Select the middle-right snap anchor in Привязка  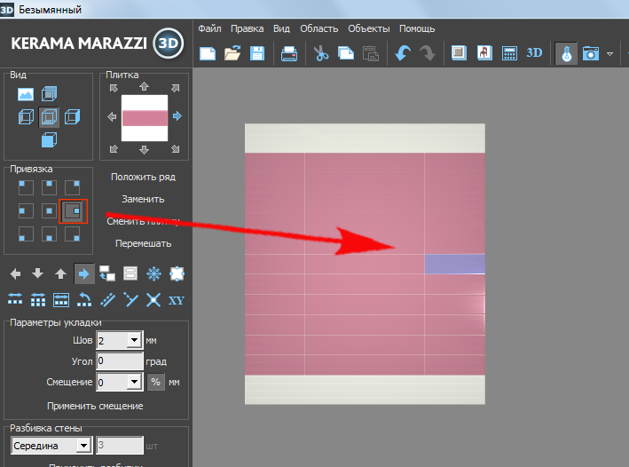(x=74, y=210)
